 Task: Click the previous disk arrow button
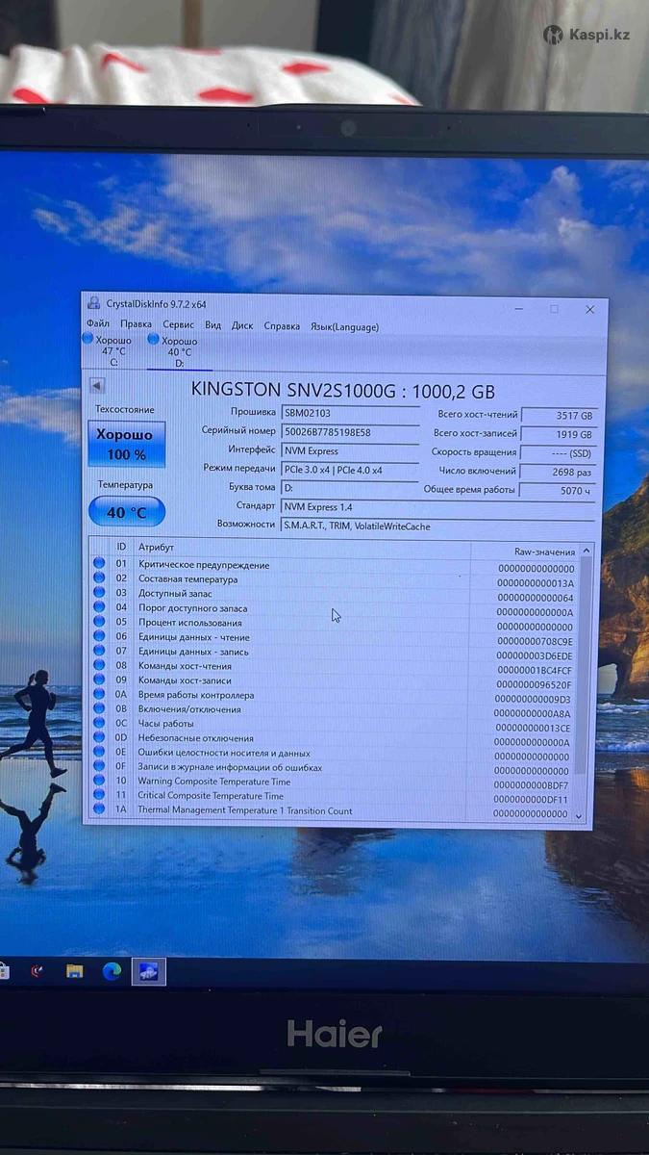pos(97,386)
